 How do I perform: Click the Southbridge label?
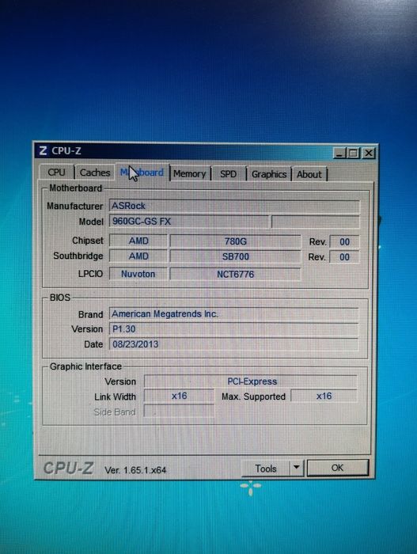point(78,256)
